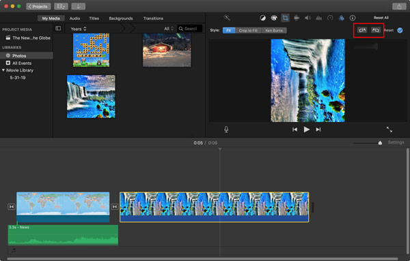The image size is (410, 261).
Task: Rotate the clip counterclockwise
Action: [x=362, y=30]
